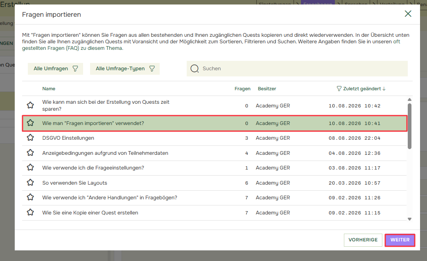Favorite 'Wie Sie eine Kopie einer Quest erstellen'
Viewport: 427px width, 261px height.
click(30, 212)
